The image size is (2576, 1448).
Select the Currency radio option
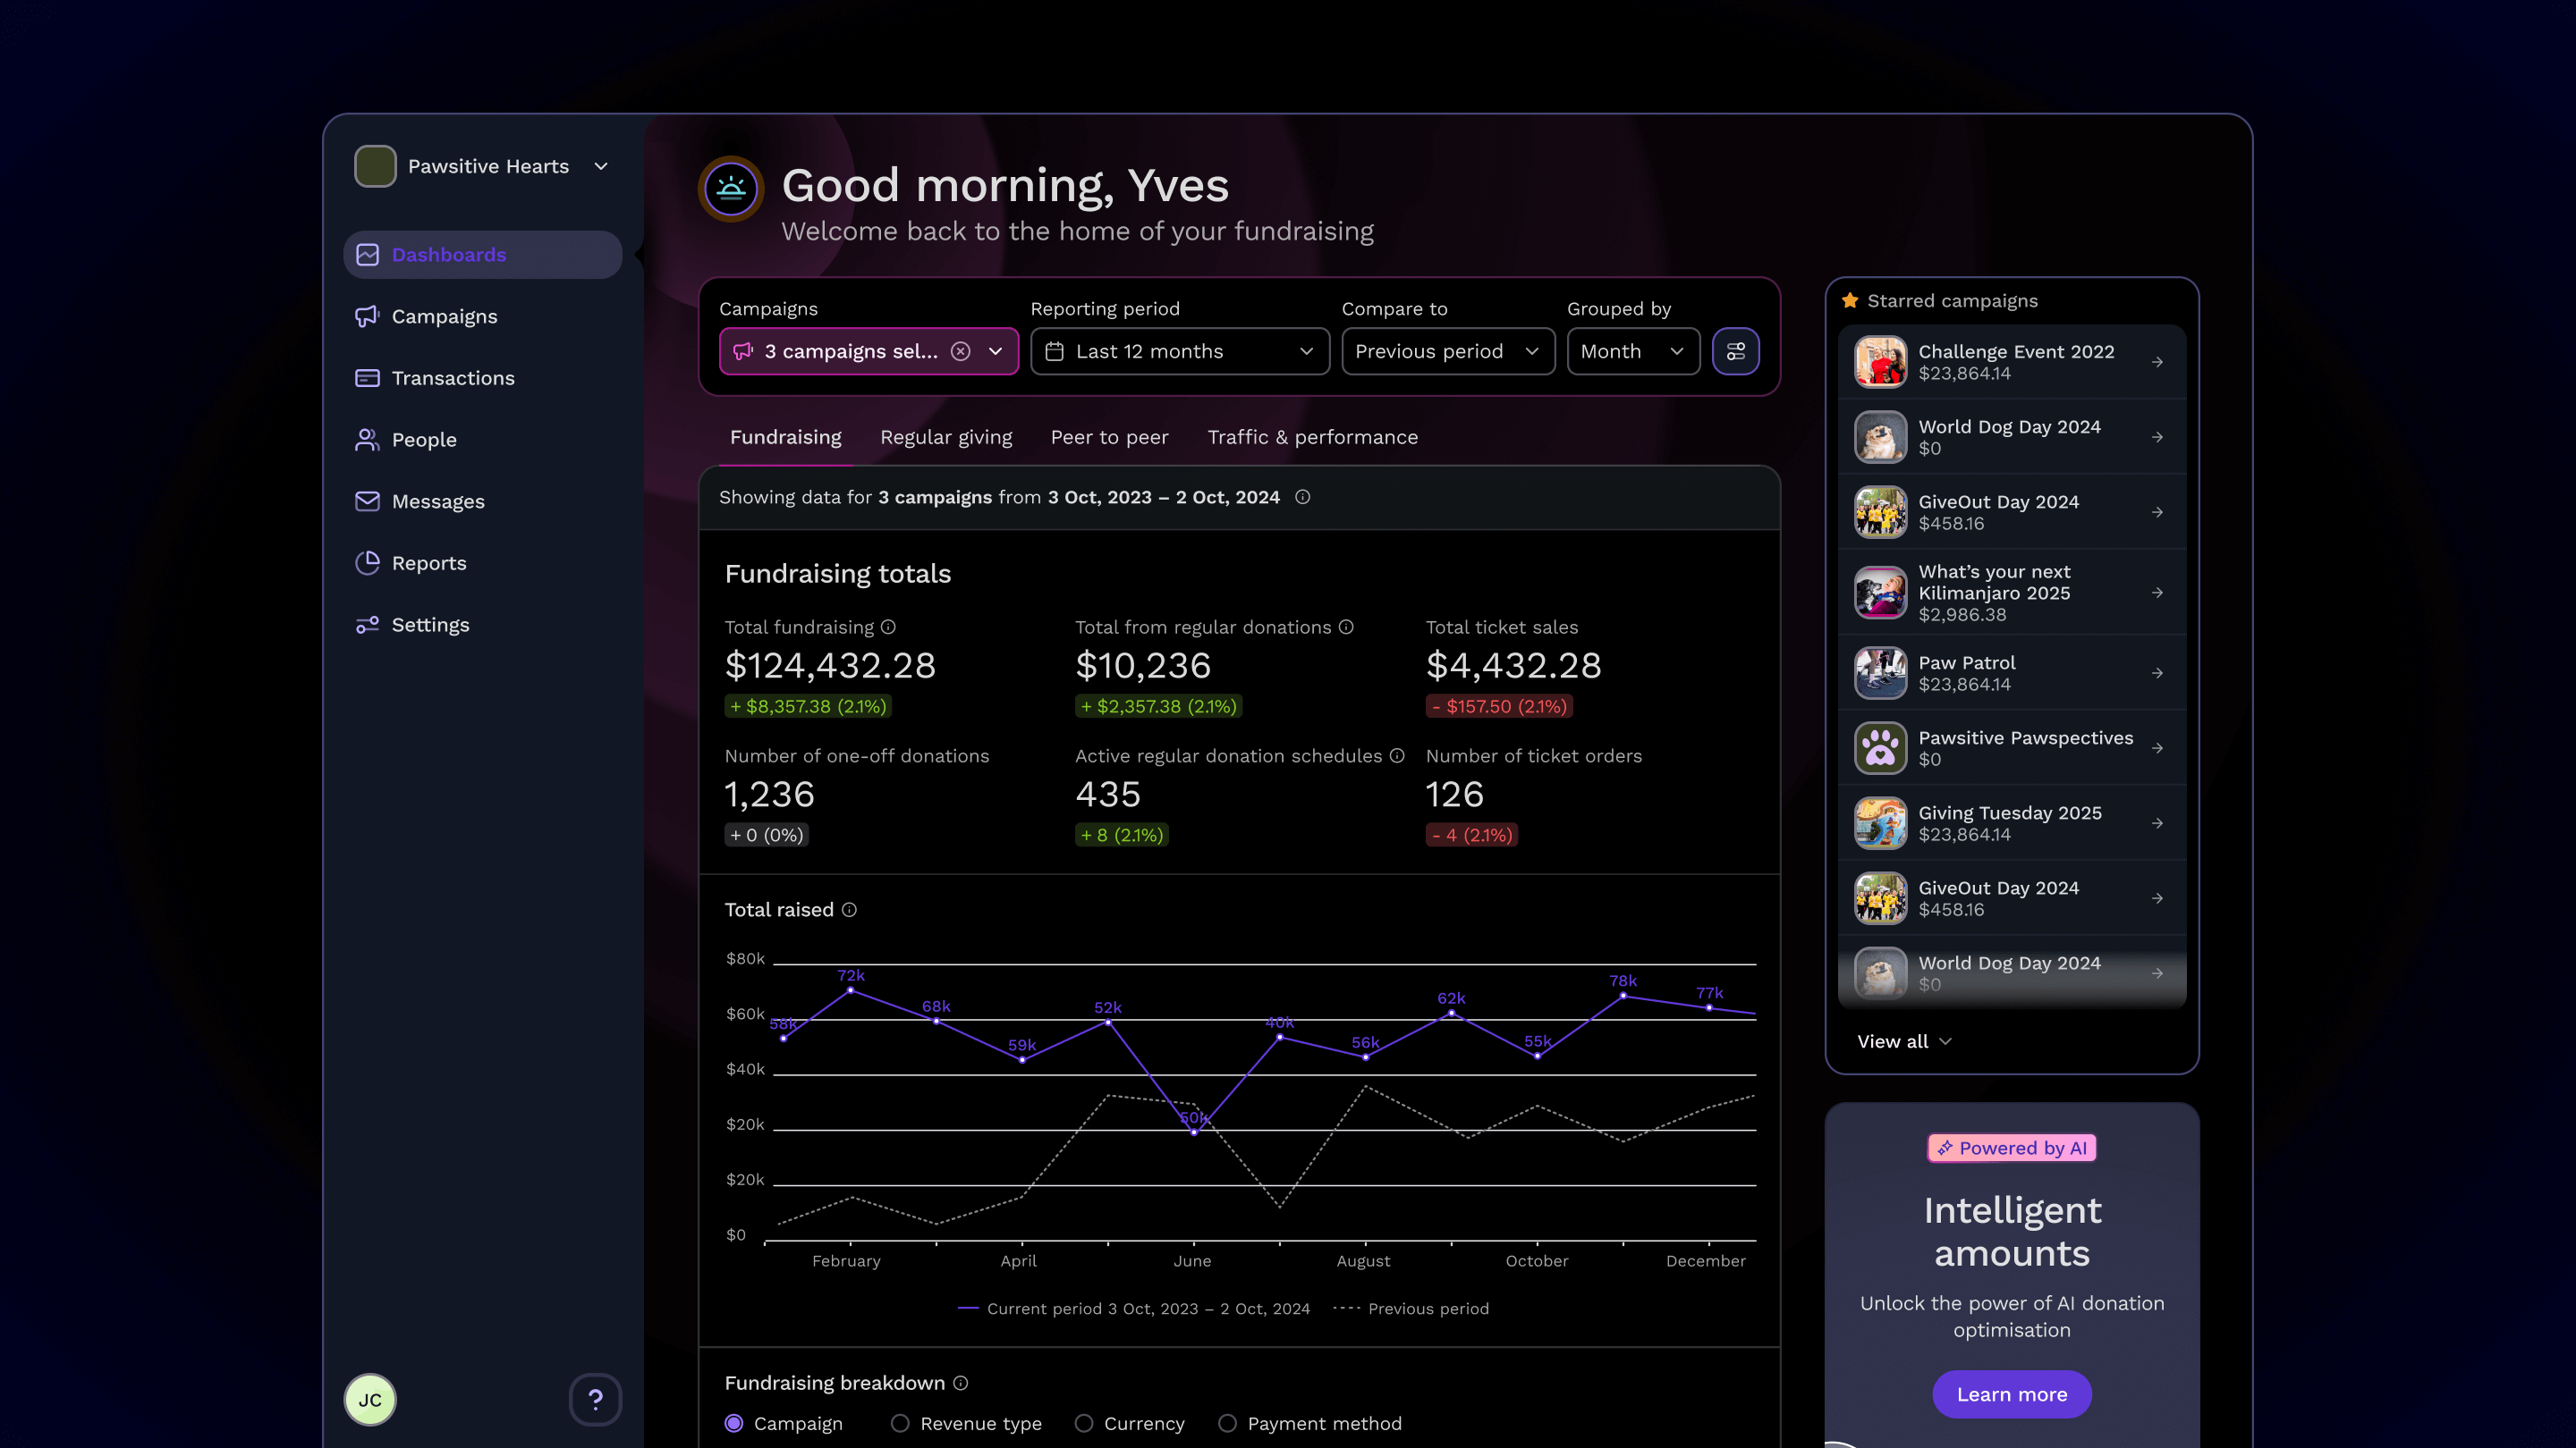[1084, 1423]
